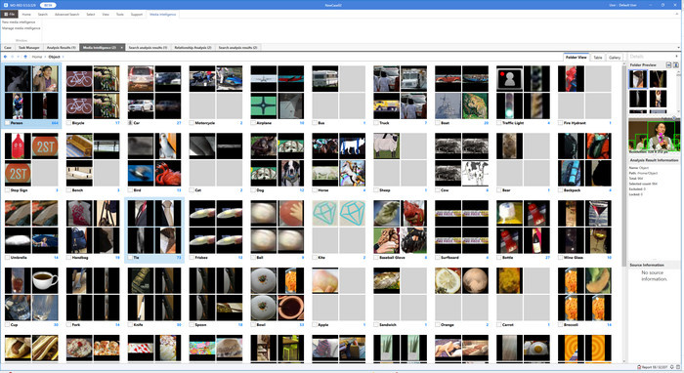
Task: Check the Bicycle folder checkbox
Action: coord(68,123)
